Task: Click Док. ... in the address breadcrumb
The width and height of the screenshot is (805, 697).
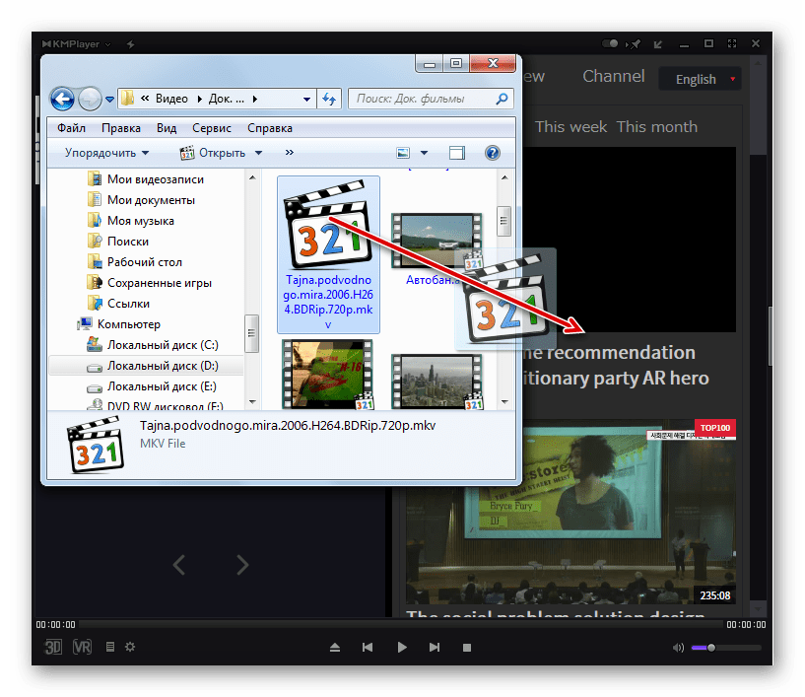Action: click(x=227, y=99)
